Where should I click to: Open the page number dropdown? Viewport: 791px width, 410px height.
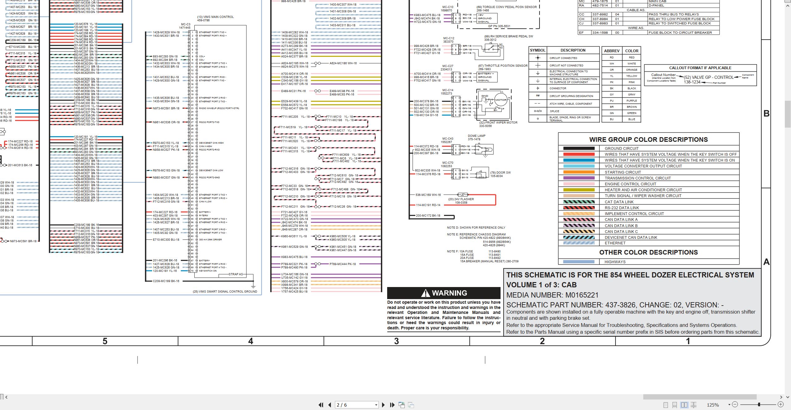pos(376,405)
